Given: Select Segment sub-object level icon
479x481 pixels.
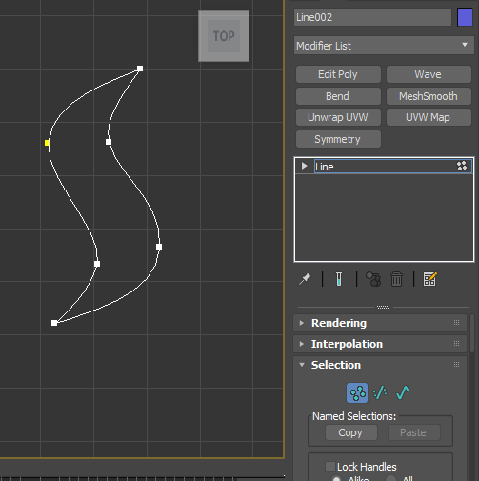Looking at the screenshot, I should [380, 392].
